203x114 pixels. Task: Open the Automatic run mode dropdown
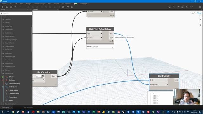coord(7,107)
